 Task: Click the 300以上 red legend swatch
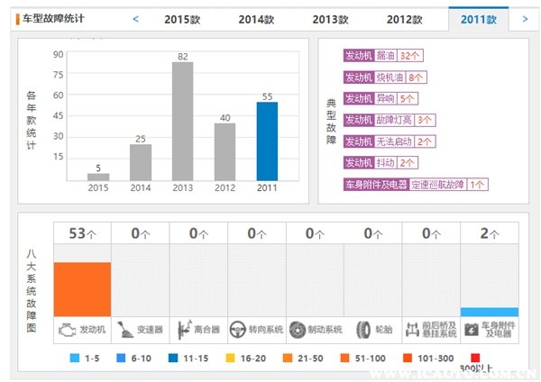pyautogui.click(x=475, y=358)
